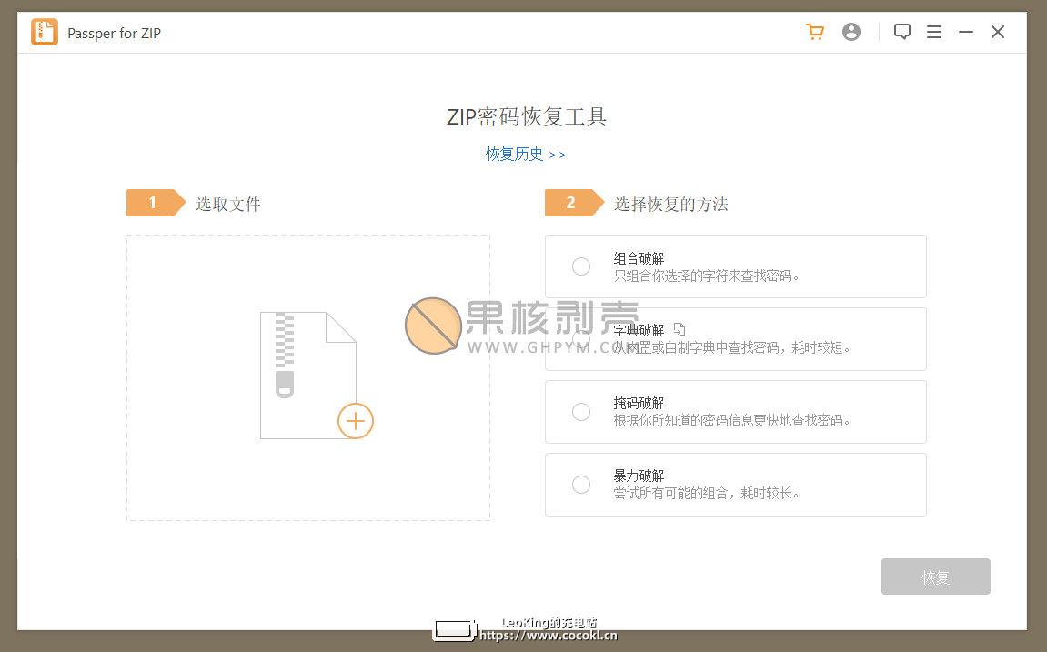Open the shopping cart purchase icon
The height and width of the screenshot is (652, 1047).
[815, 32]
